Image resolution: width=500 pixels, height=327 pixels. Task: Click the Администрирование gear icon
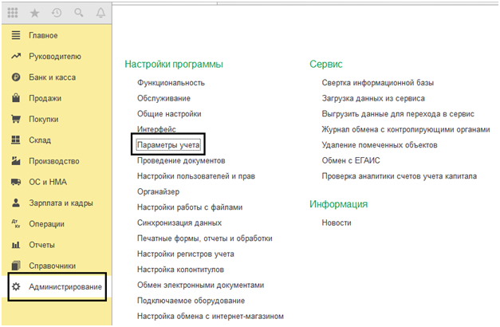[x=14, y=286]
